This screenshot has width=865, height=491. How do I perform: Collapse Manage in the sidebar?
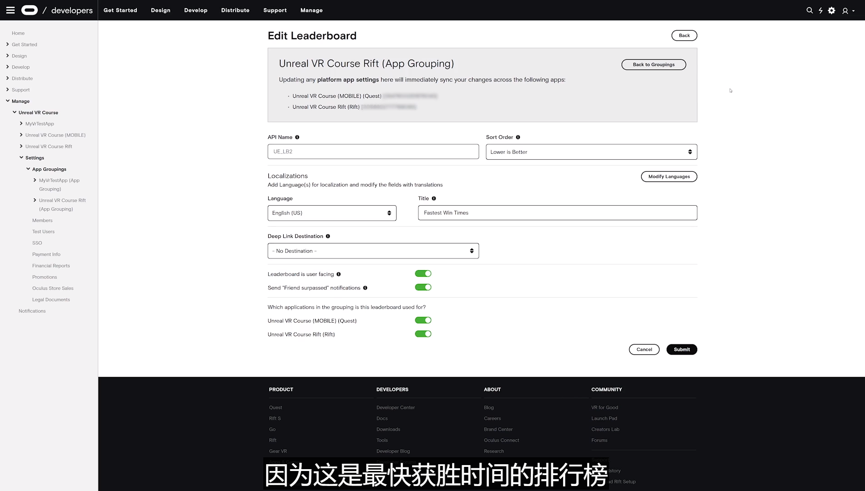[x=8, y=101]
